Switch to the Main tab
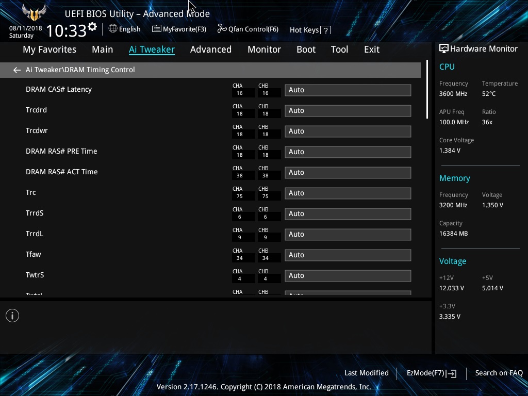The width and height of the screenshot is (528, 396). click(x=103, y=49)
